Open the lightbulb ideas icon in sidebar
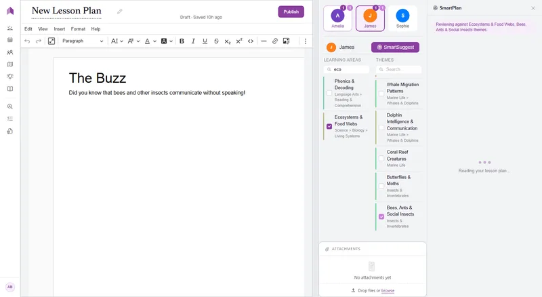The image size is (542, 297). pos(10,77)
